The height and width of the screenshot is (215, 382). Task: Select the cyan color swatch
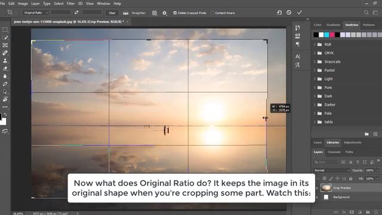pos(326,35)
